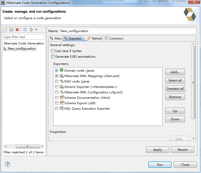Click the properties Add... button
The image size is (201, 173).
(180, 139)
